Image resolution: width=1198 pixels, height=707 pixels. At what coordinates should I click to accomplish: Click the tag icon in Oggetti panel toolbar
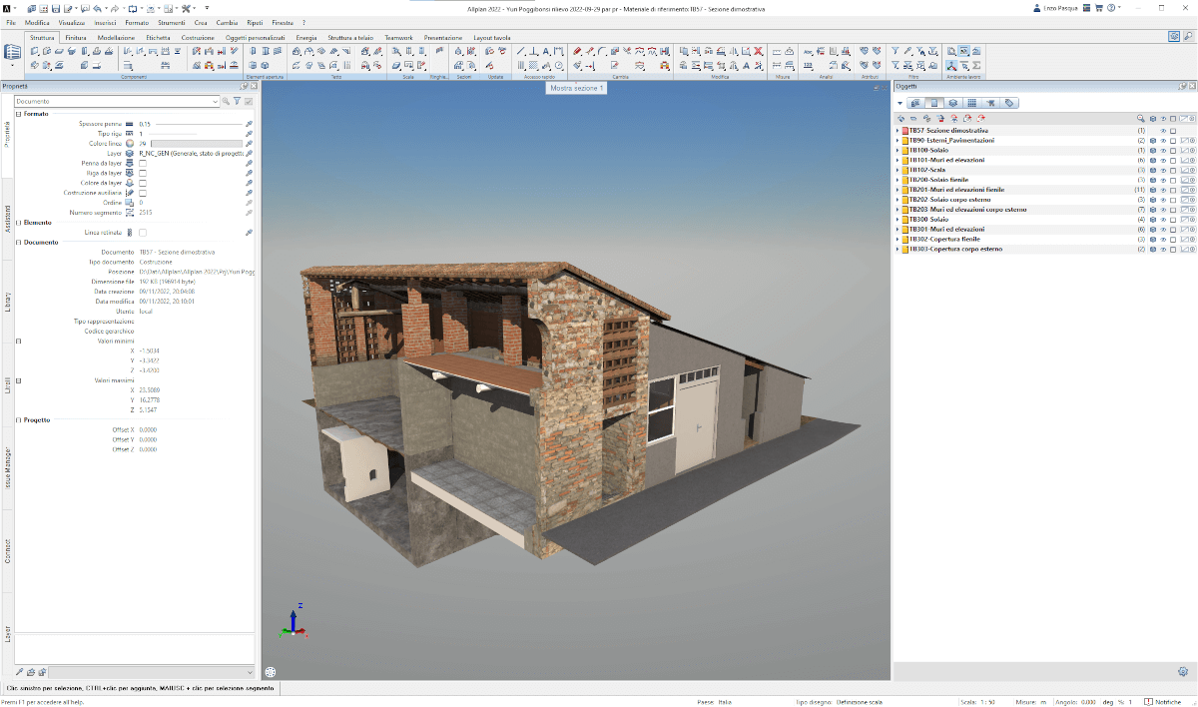(1009, 103)
